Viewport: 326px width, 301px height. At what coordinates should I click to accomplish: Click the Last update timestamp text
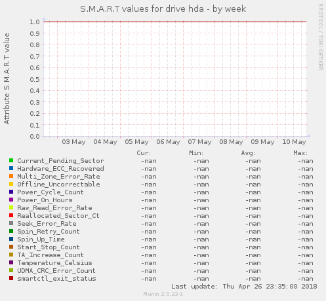[244, 287]
